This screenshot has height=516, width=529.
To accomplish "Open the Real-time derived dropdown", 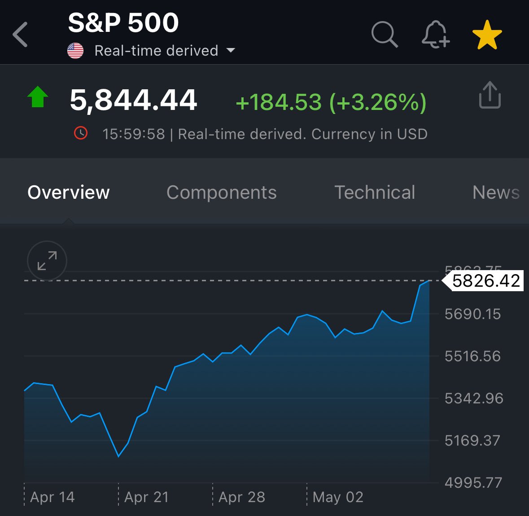I will tap(165, 51).
